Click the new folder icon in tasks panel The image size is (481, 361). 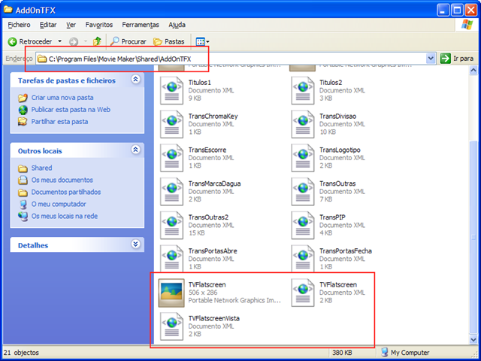(x=23, y=98)
